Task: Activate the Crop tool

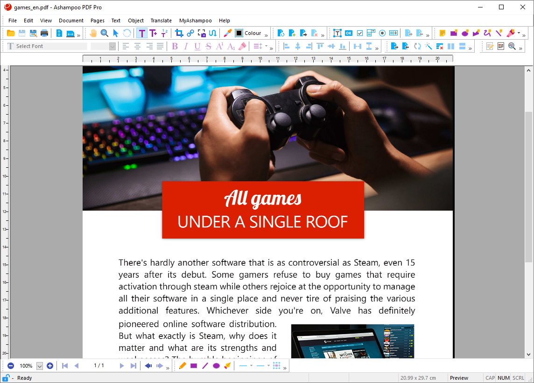Action: (179, 33)
